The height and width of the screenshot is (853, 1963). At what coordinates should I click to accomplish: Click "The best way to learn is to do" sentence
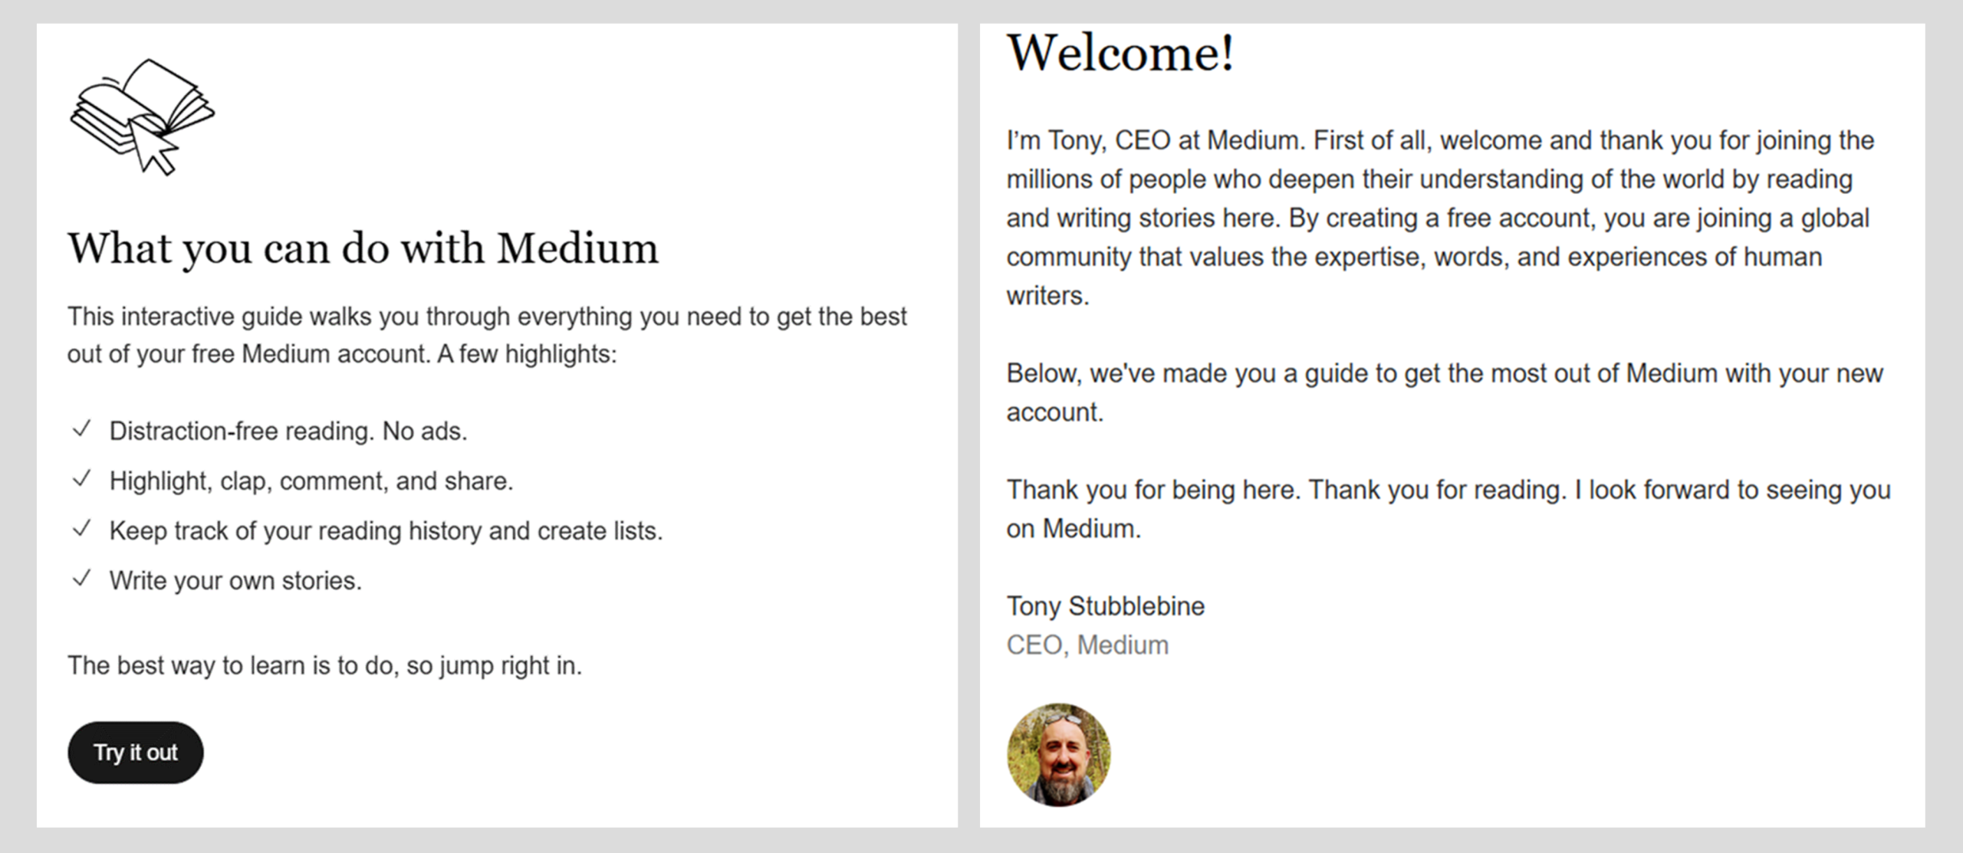pos(324,665)
